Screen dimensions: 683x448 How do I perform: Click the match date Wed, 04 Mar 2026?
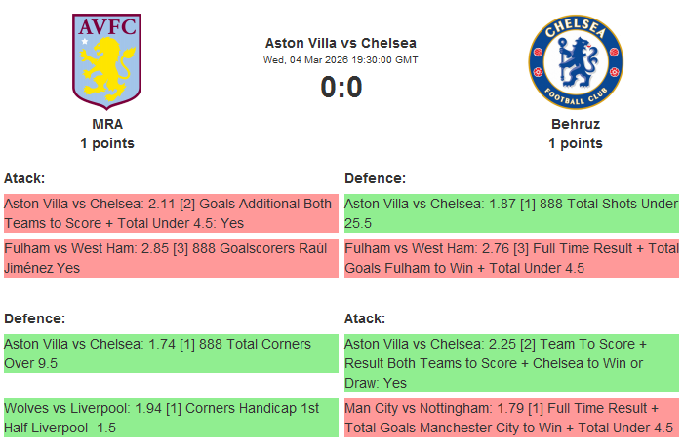(341, 59)
